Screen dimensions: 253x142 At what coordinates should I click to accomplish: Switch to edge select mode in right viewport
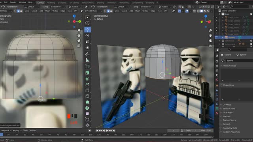click(108, 11)
